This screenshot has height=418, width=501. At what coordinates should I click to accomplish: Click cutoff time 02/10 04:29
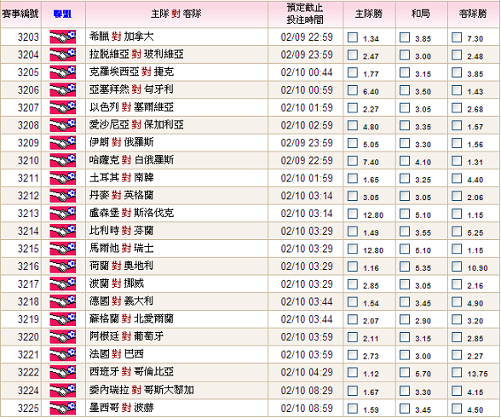point(307,372)
